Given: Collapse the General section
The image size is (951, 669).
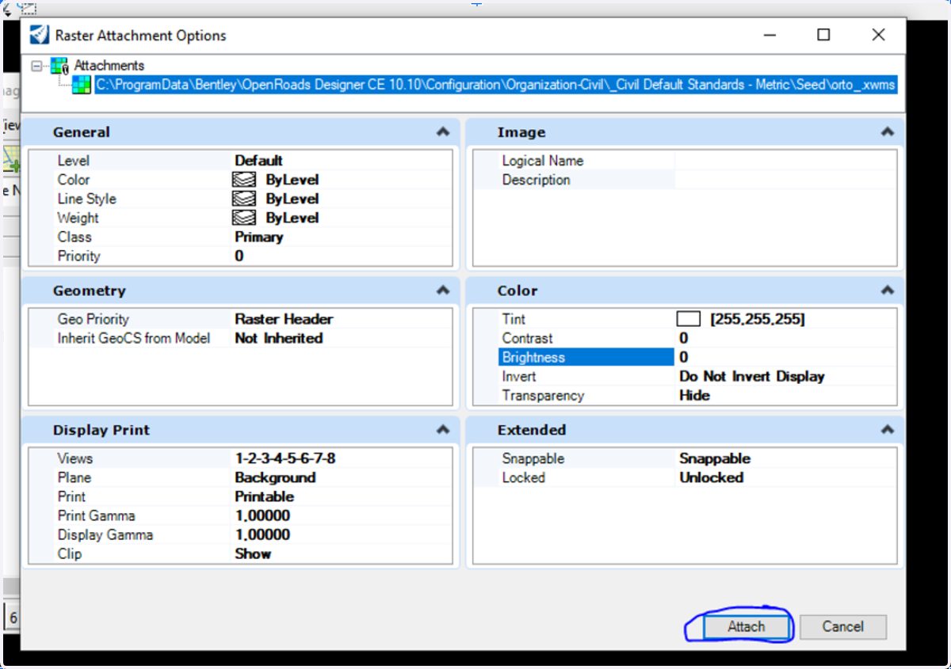Looking at the screenshot, I should pyautogui.click(x=442, y=132).
